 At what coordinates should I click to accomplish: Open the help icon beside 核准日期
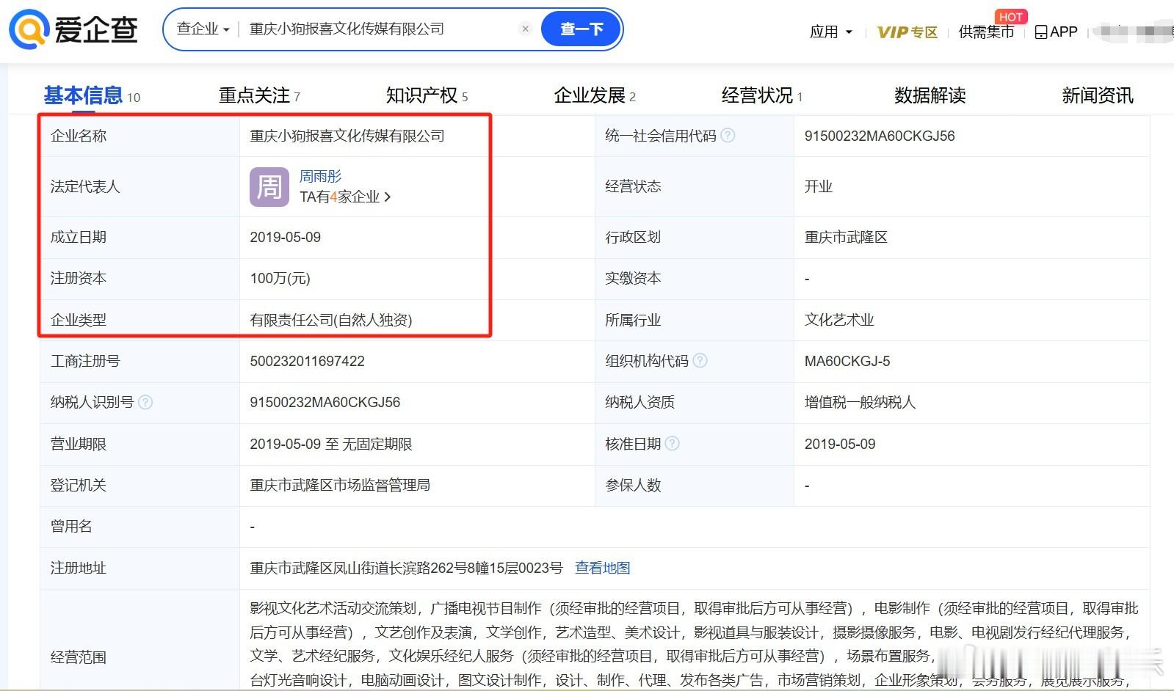pyautogui.click(x=672, y=444)
